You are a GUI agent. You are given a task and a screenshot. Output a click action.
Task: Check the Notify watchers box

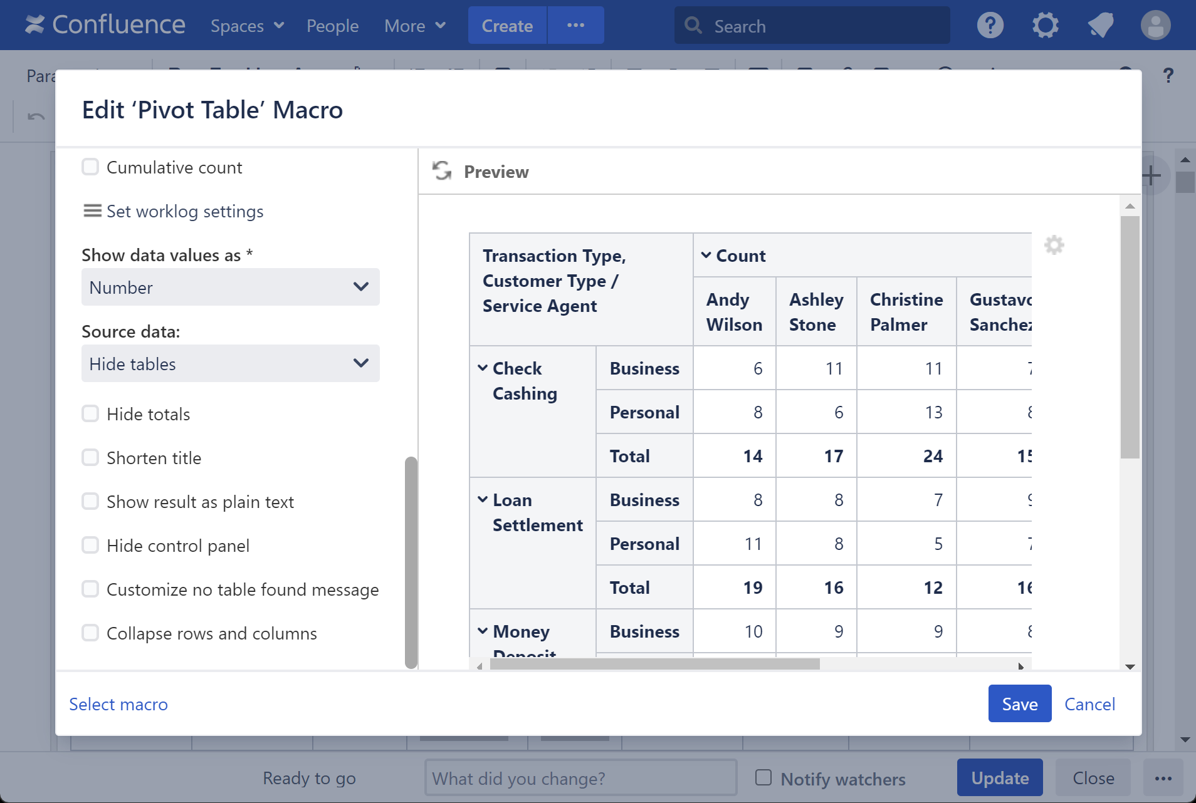(x=763, y=778)
